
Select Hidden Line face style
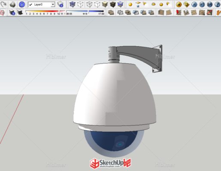click(x=97, y=5)
